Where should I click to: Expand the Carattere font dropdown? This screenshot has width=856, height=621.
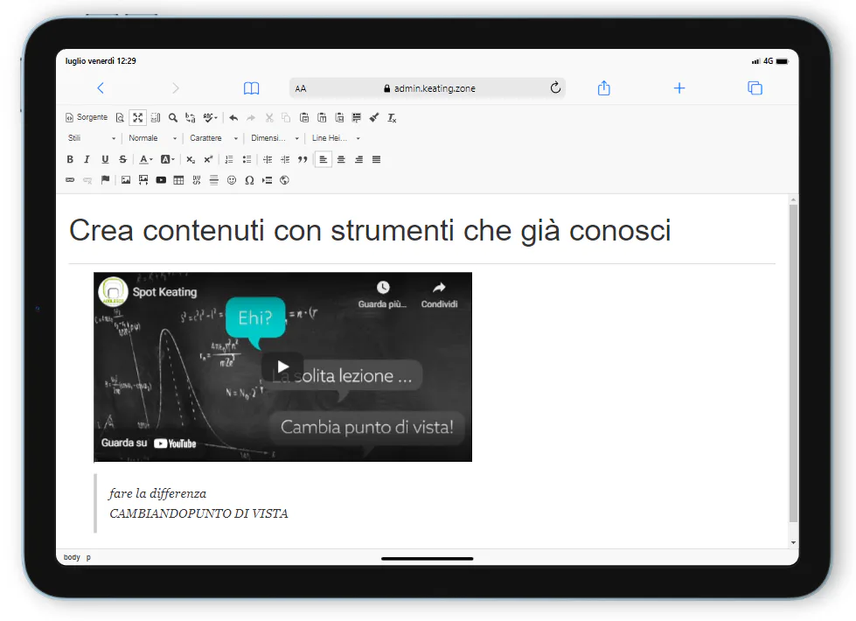(x=214, y=138)
